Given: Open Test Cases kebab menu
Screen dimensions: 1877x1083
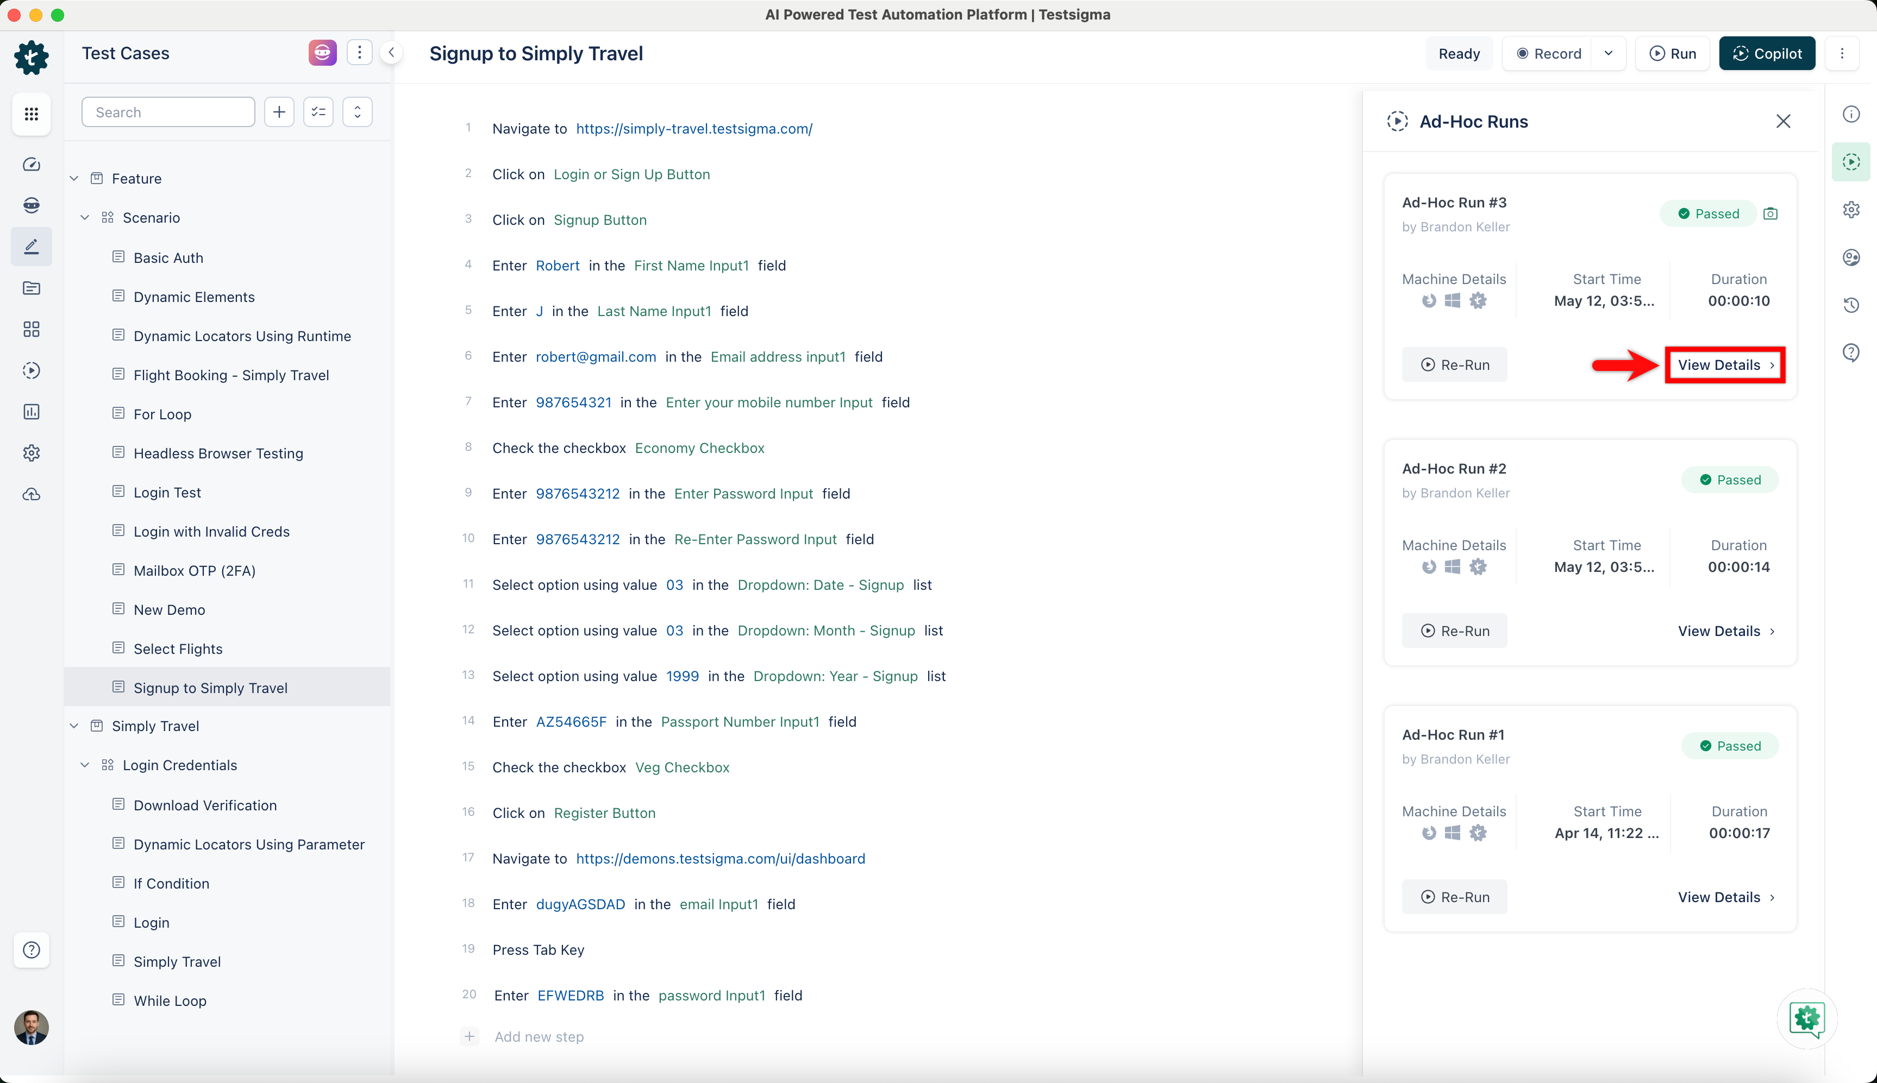Looking at the screenshot, I should coord(359,53).
